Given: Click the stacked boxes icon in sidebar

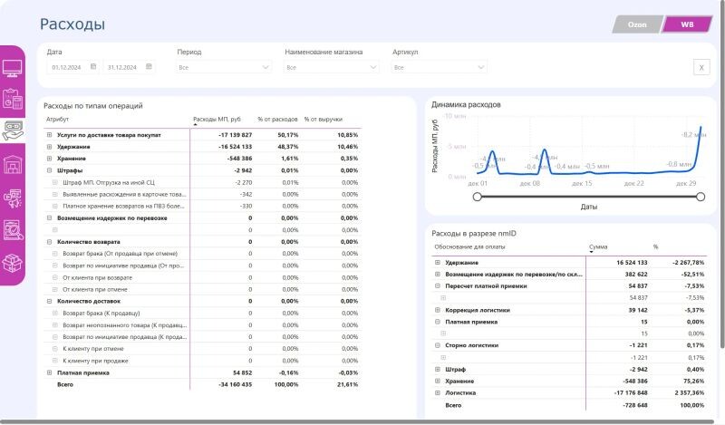Looking at the screenshot, I should click(x=13, y=263).
